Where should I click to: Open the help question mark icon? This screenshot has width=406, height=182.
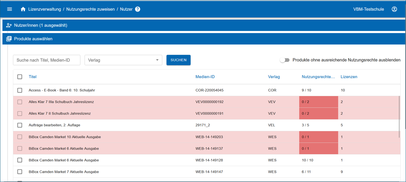point(137,9)
